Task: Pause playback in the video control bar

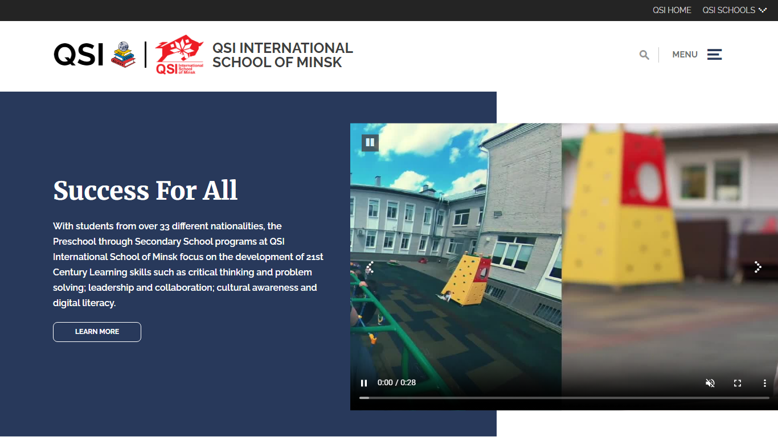Action: pos(364,383)
